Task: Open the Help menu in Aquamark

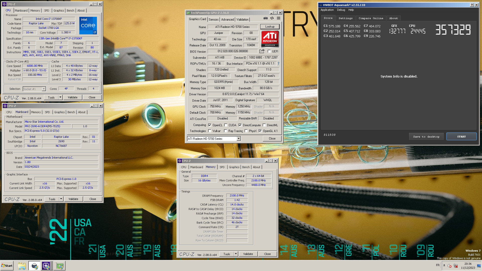Action: (351, 10)
